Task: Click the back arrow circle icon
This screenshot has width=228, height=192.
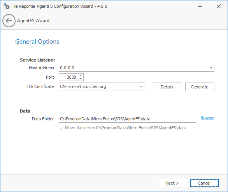Action: coord(9,21)
